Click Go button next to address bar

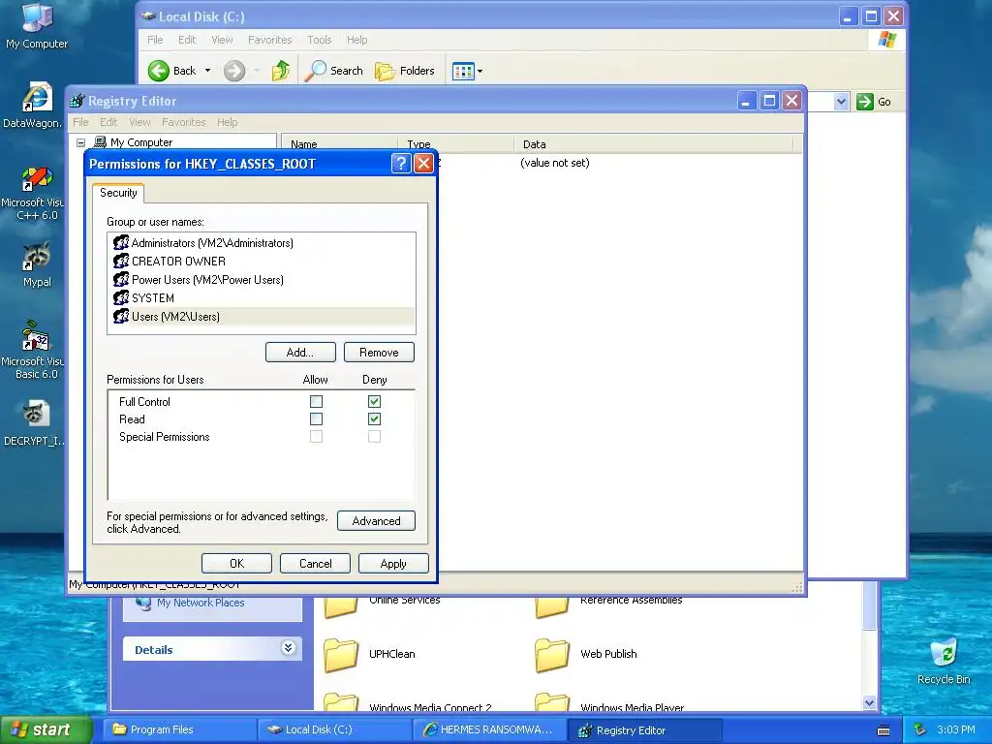point(874,101)
